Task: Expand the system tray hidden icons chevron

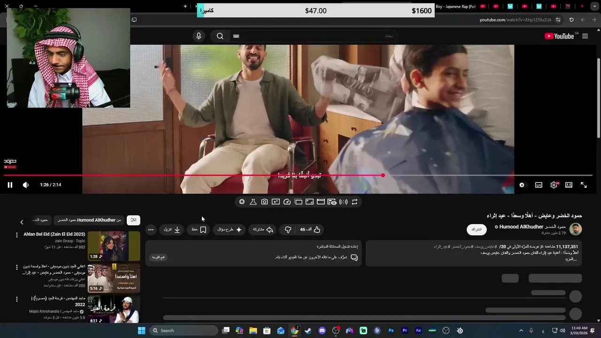Action: [x=521, y=330]
